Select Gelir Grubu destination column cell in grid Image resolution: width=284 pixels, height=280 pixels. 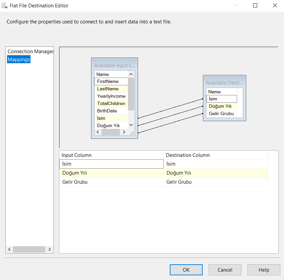[216, 182]
